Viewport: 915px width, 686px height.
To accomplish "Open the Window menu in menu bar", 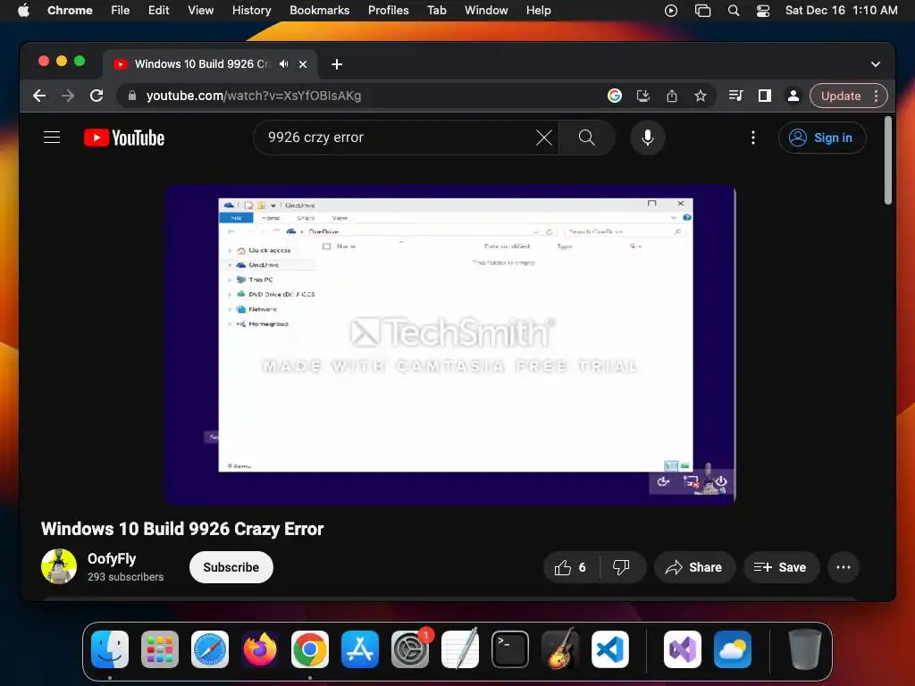I will tap(486, 11).
